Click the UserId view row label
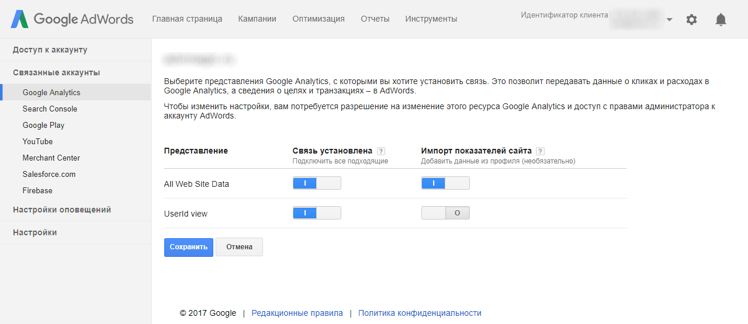The image size is (748, 324). pyautogui.click(x=186, y=214)
